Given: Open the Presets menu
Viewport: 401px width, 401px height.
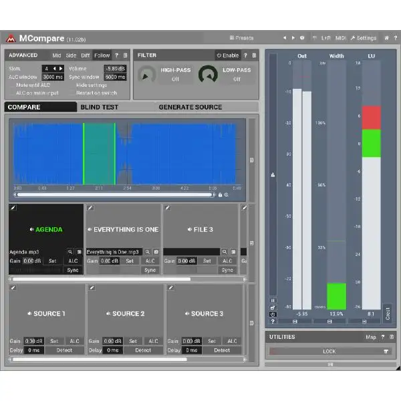Looking at the screenshot, I should (241, 38).
